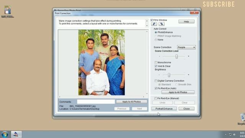
Task: Select the IMG desktop photo file icon
Action: 8,11
